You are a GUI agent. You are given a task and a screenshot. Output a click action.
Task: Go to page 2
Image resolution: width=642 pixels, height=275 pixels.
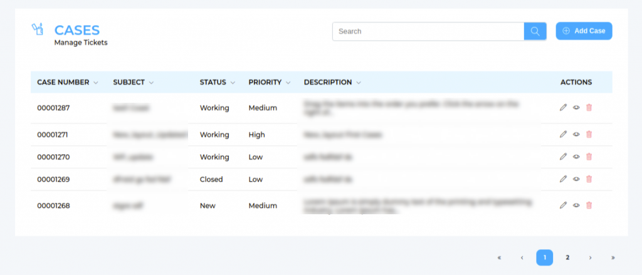pyautogui.click(x=567, y=257)
